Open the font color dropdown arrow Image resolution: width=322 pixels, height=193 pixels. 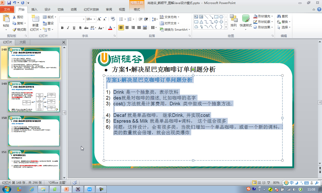[x=114, y=28]
